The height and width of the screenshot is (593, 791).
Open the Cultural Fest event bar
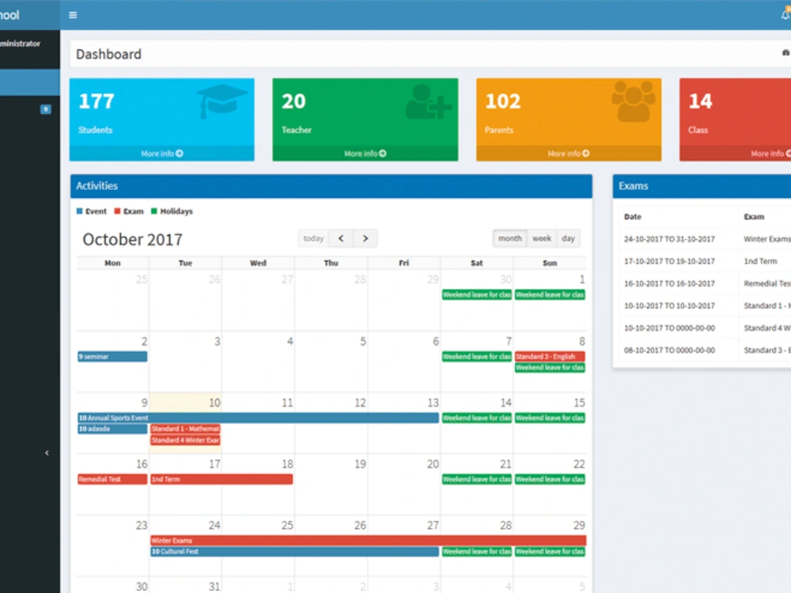click(294, 552)
